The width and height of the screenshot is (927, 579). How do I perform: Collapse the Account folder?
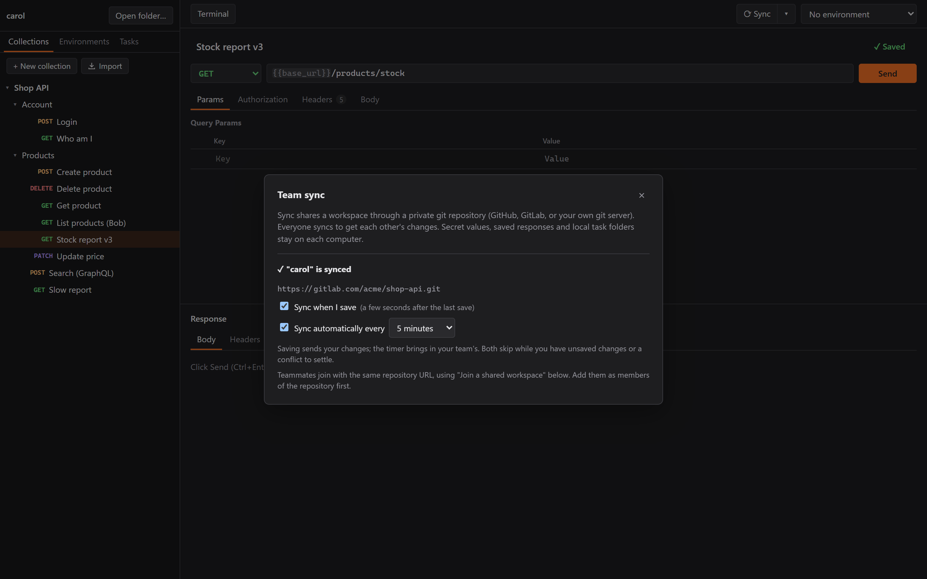[x=15, y=105]
